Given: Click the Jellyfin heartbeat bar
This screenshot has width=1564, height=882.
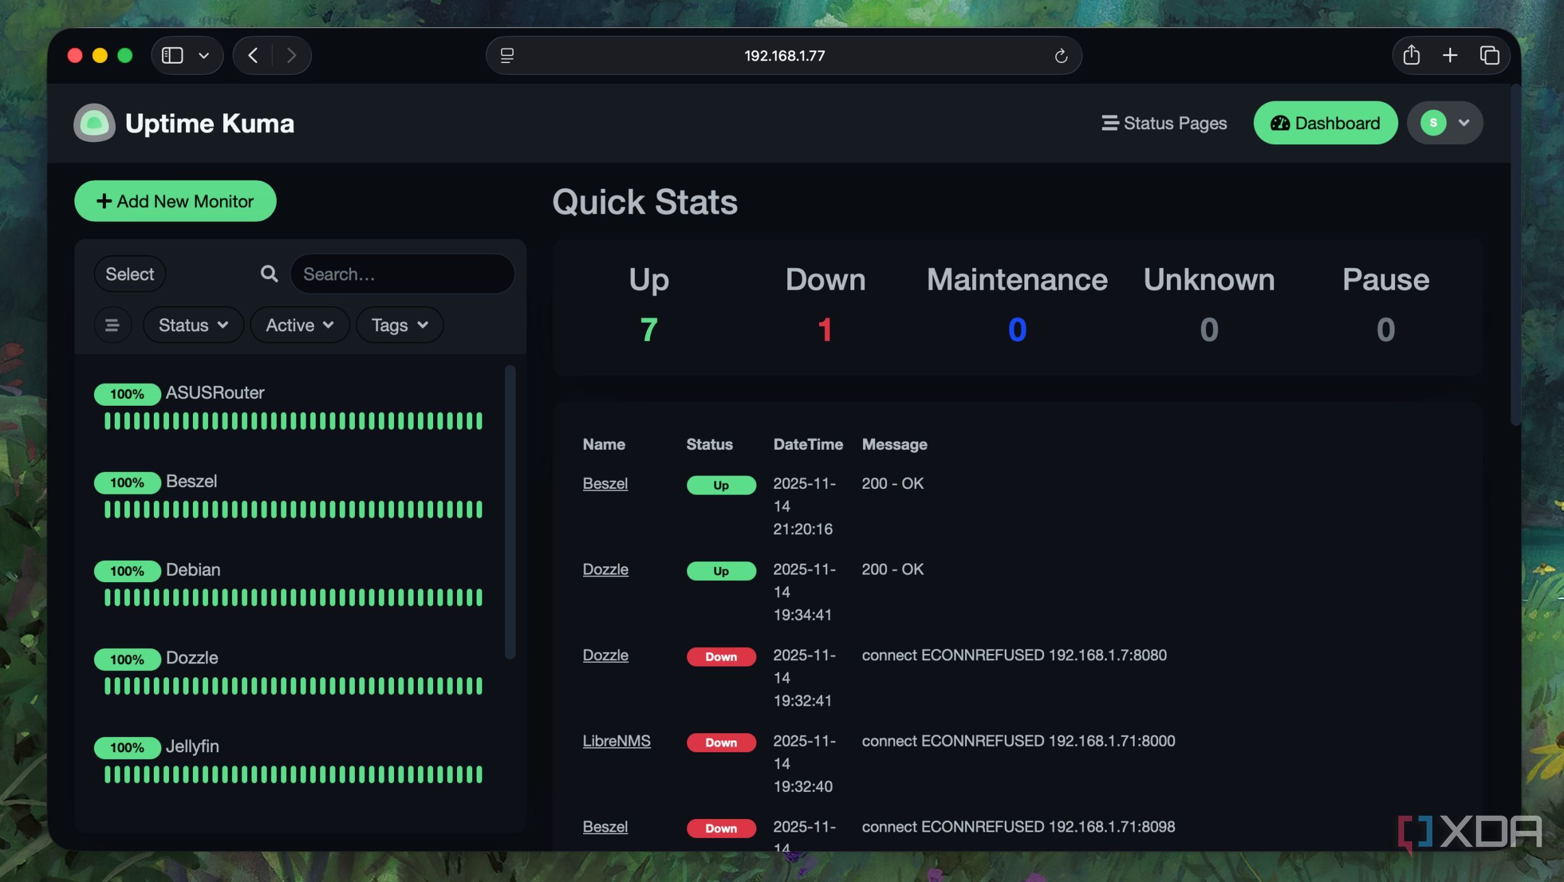Looking at the screenshot, I should pos(294,774).
